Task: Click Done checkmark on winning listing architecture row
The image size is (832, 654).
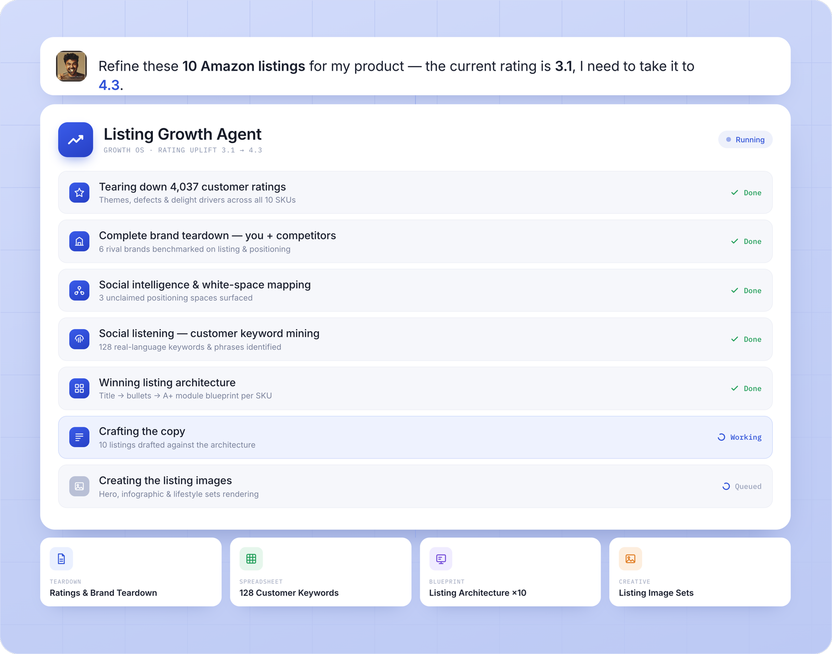Action: click(734, 388)
